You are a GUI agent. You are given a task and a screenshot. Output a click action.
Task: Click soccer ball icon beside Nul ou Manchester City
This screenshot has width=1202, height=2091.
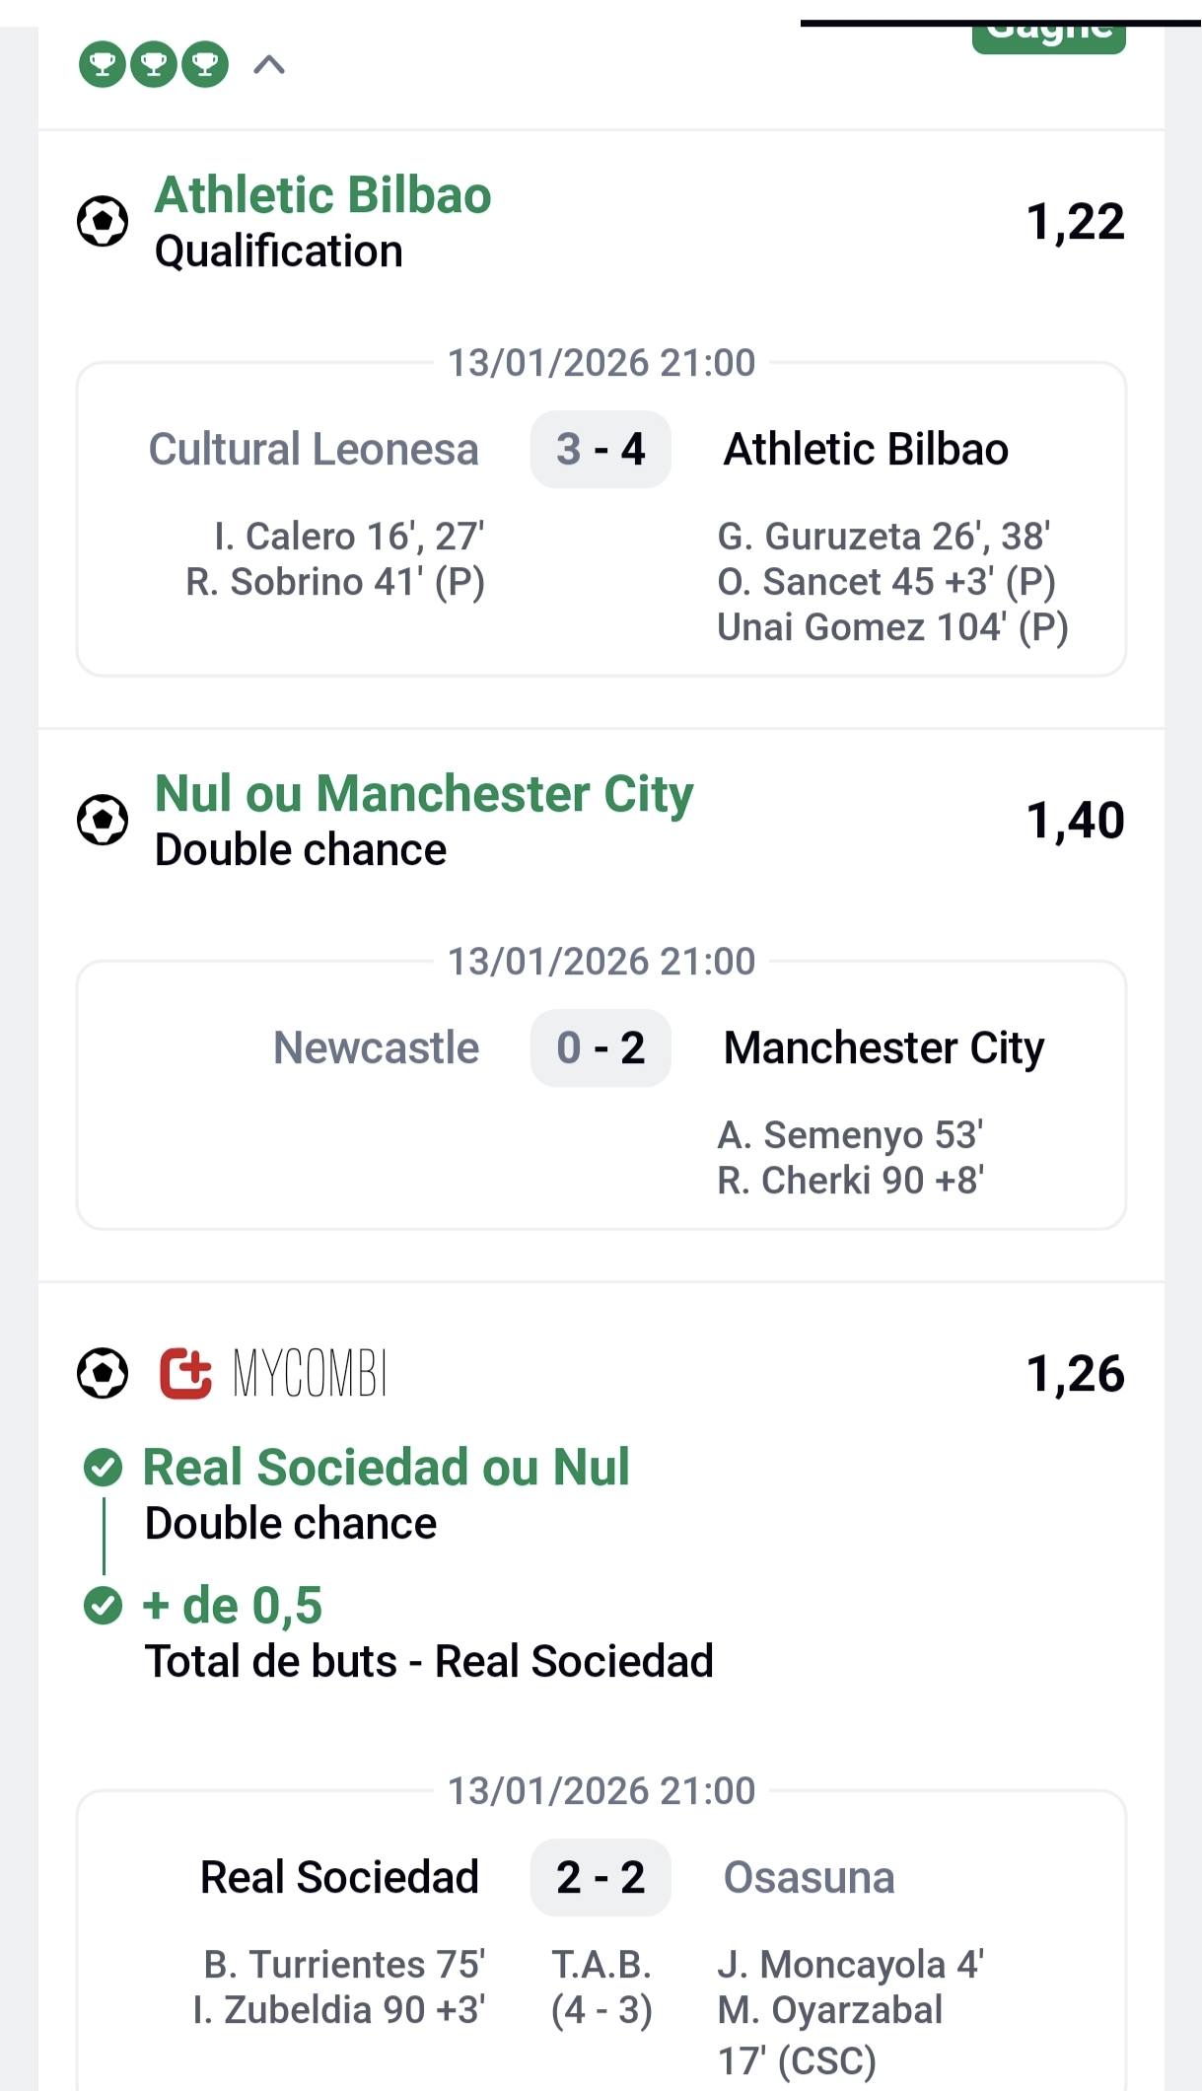tap(103, 821)
